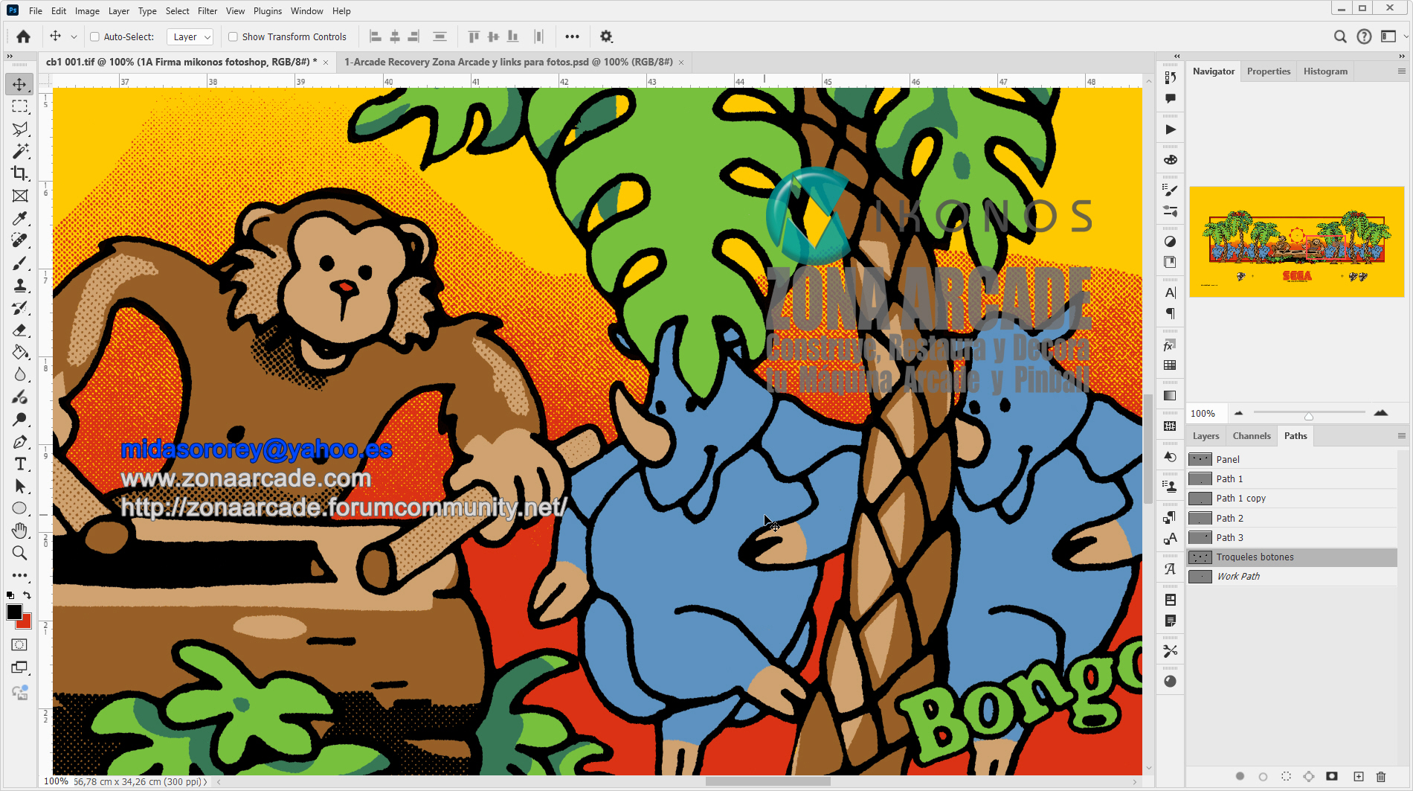The width and height of the screenshot is (1413, 791).
Task: Select the Frame tool
Action: pyautogui.click(x=20, y=196)
